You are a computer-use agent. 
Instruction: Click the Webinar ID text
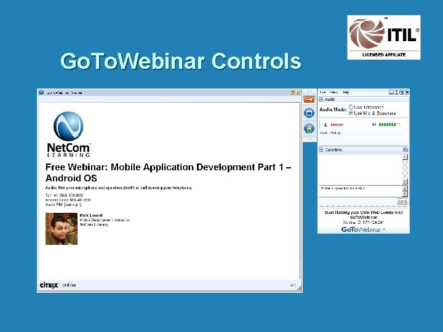coord(363,222)
